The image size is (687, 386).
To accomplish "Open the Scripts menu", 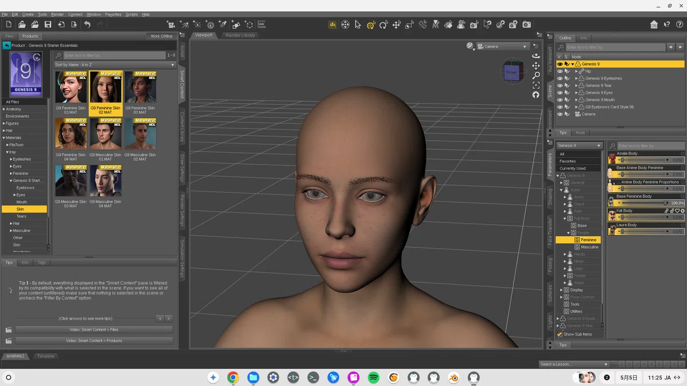I will pos(132,14).
